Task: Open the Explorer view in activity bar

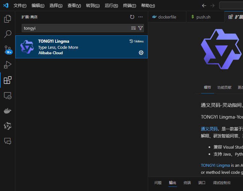Action: tap(7, 19)
